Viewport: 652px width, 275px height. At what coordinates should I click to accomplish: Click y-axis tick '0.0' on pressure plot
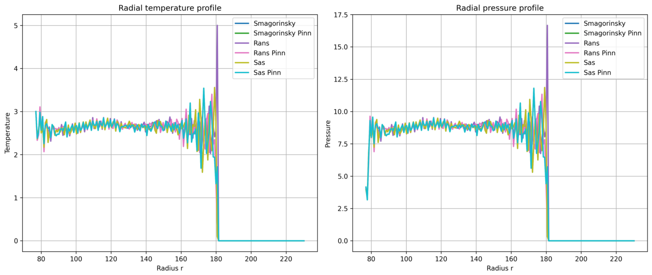click(x=343, y=241)
